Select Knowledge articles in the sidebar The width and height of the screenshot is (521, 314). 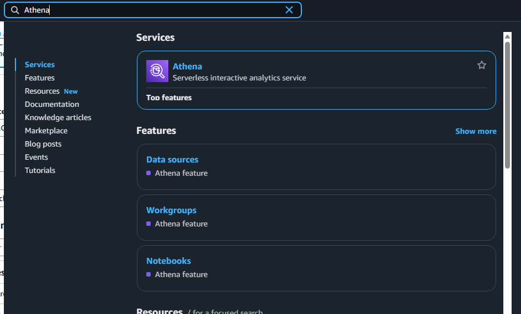click(58, 118)
